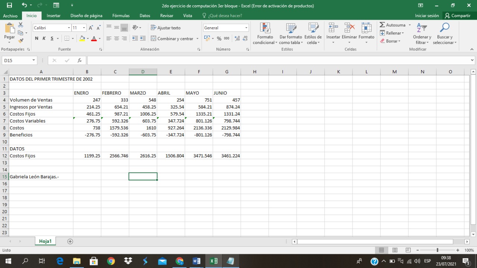The height and width of the screenshot is (268, 477).
Task: Center the cell text horizontally
Action: 117,38
